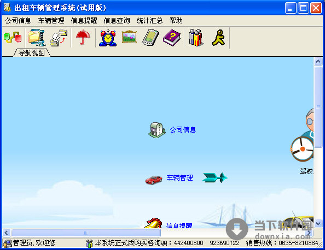This screenshot has height=250, width=325.
Task: Maximize the application window
Action: click(x=303, y=8)
